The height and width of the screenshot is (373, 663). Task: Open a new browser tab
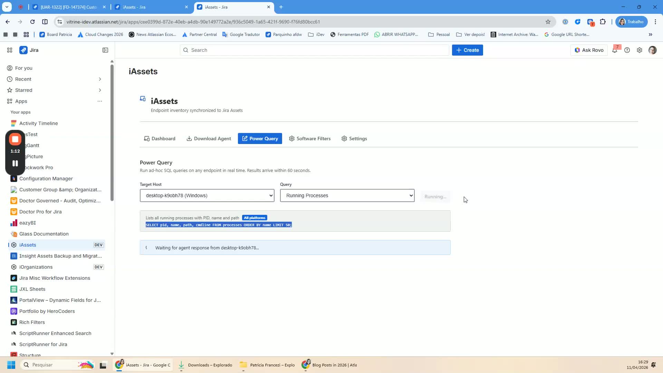click(x=281, y=7)
